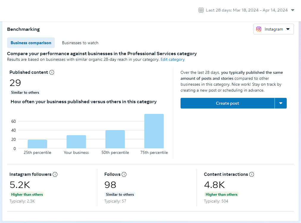Click the Create post button
This screenshot has height=223, width=301.
(x=227, y=103)
